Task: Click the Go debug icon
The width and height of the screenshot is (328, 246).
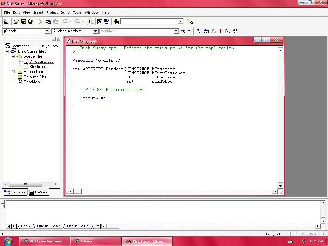Action: (x=228, y=31)
